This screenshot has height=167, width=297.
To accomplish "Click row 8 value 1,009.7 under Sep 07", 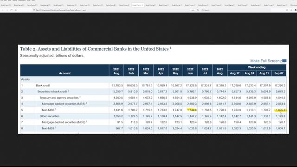I will click(x=280, y=128).
